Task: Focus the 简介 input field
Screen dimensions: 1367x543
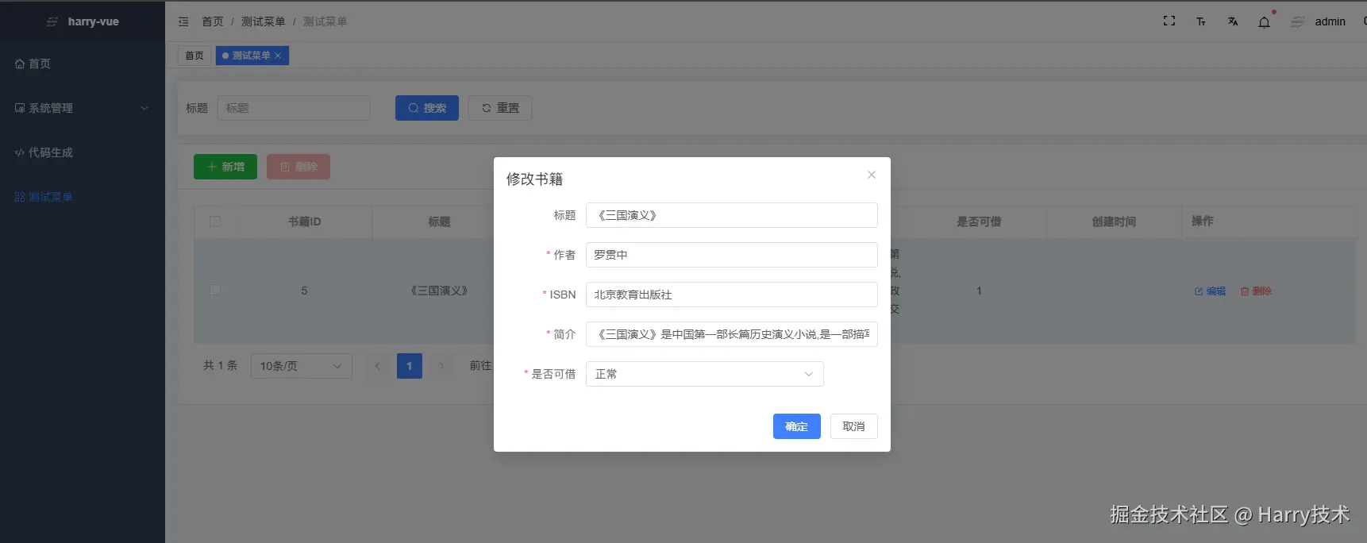Action: (732, 334)
